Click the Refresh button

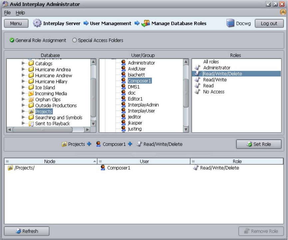click(27, 231)
